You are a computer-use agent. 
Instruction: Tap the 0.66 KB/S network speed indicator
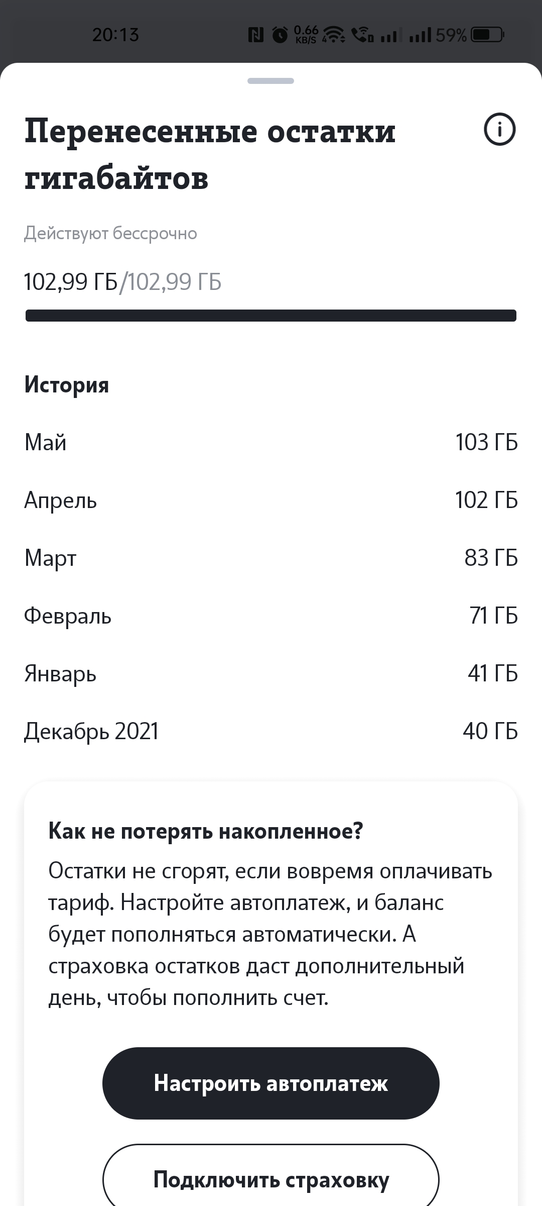click(306, 35)
